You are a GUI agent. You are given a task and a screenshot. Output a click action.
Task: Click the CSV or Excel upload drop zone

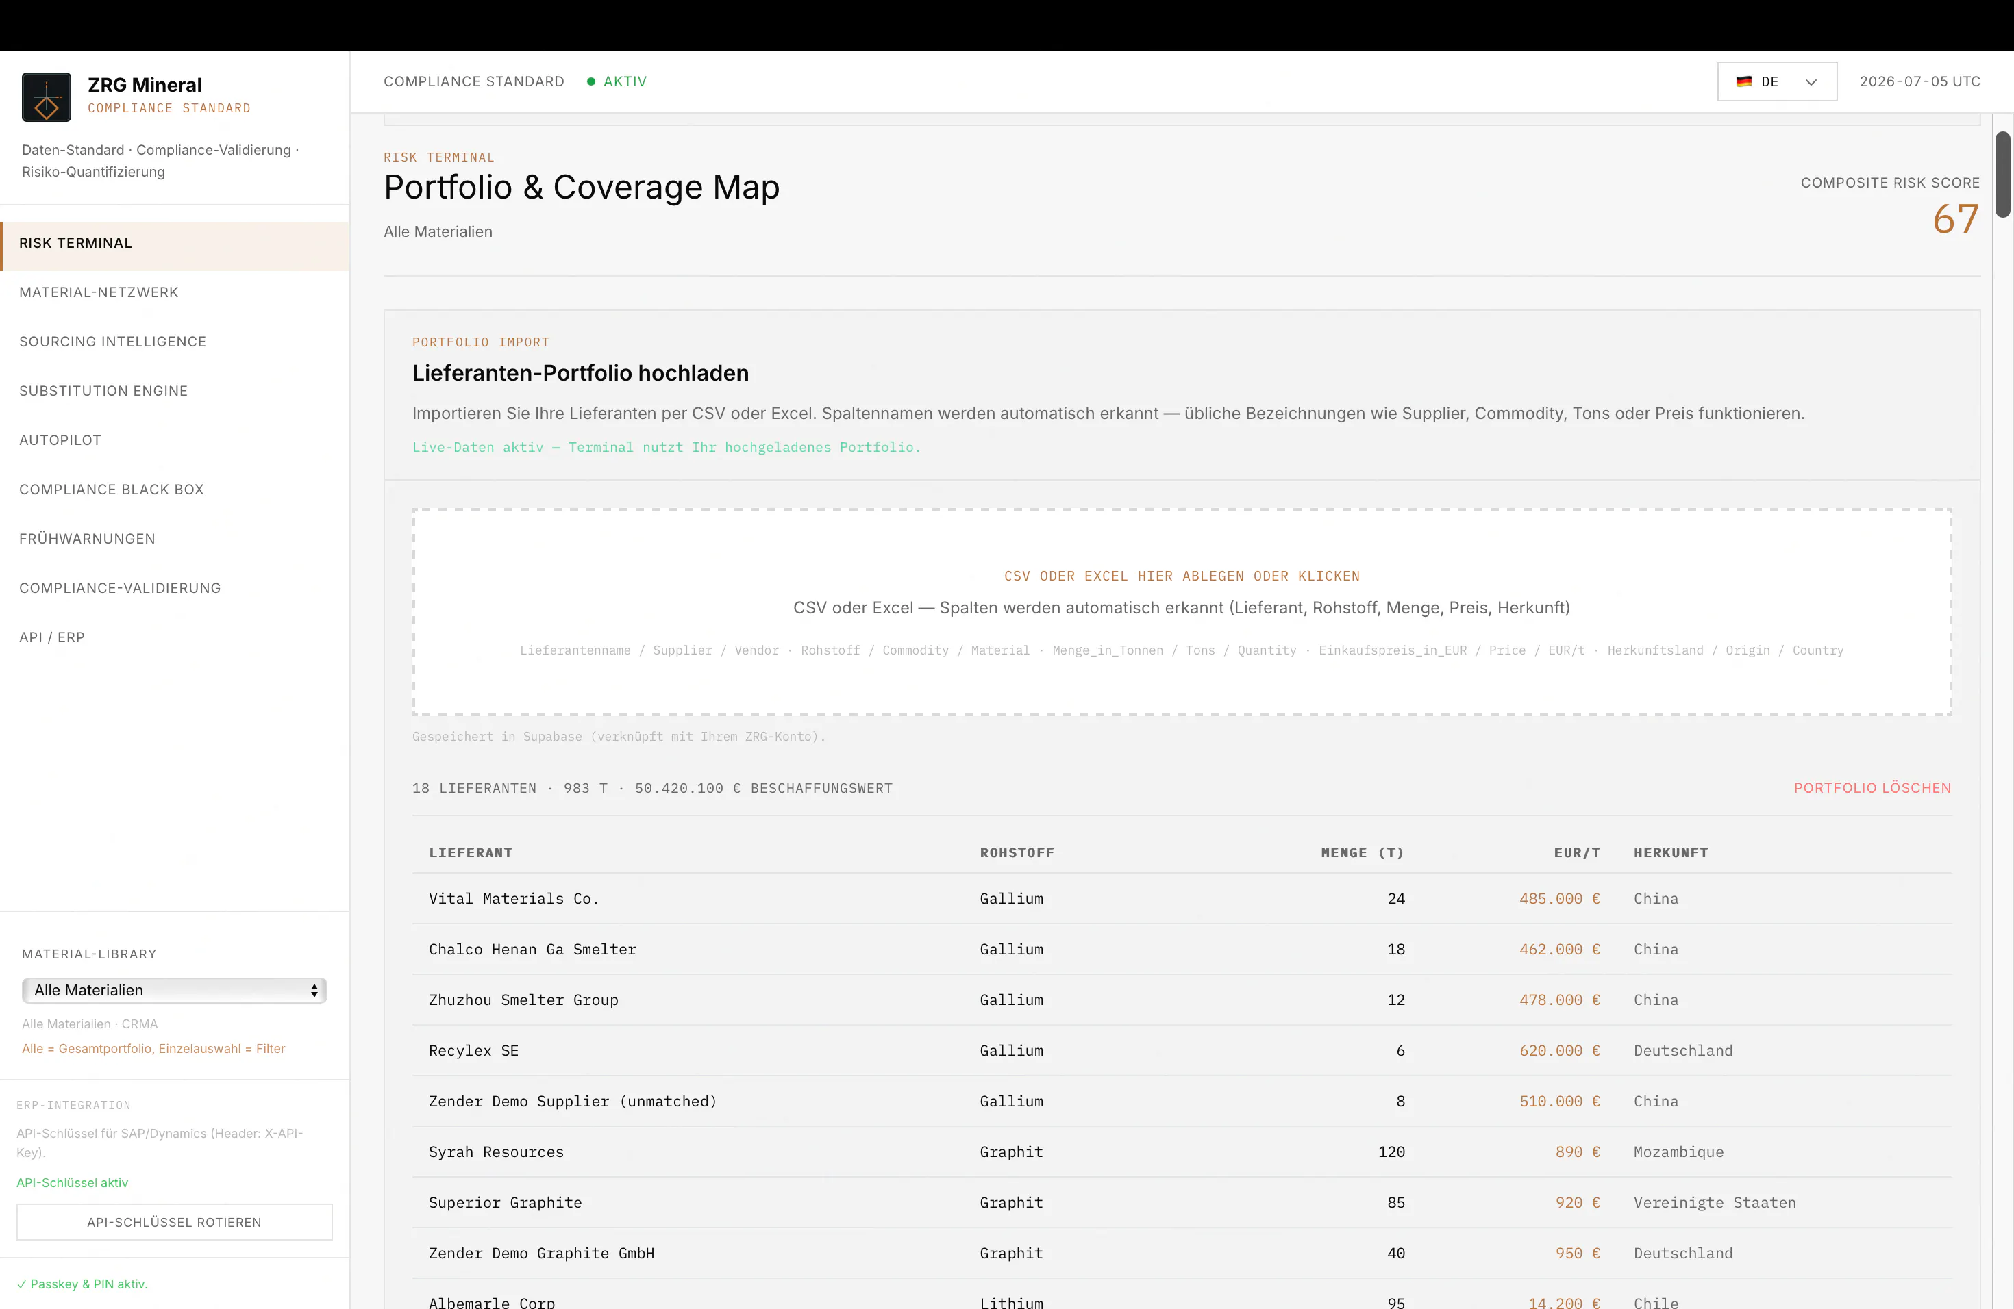(1181, 612)
